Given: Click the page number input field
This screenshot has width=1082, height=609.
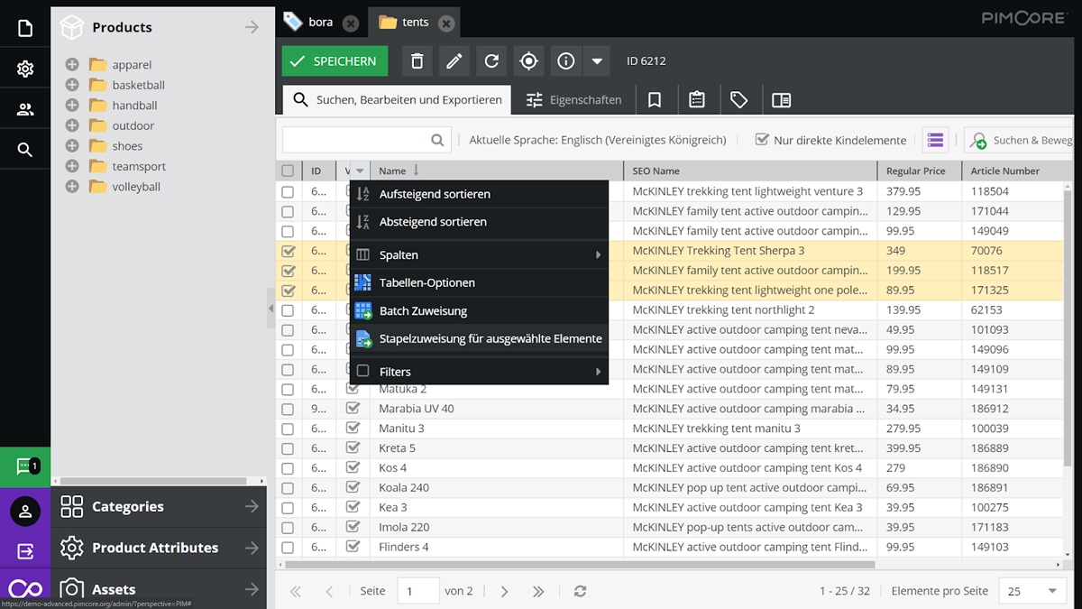Looking at the screenshot, I should (418, 591).
